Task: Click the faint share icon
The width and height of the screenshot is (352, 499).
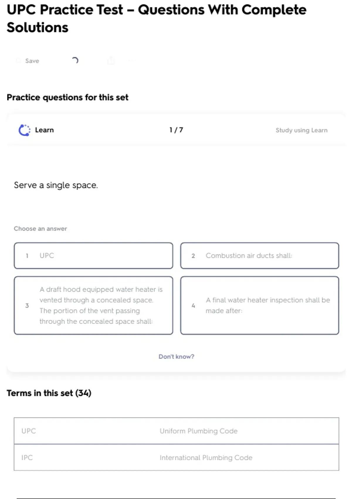Action: [111, 61]
